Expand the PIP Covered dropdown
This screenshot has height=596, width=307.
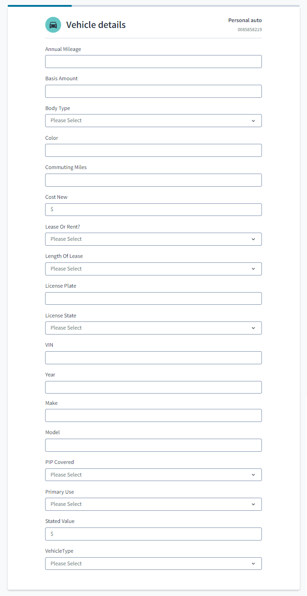(153, 475)
